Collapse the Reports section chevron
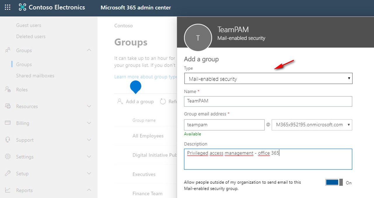 (x=89, y=190)
